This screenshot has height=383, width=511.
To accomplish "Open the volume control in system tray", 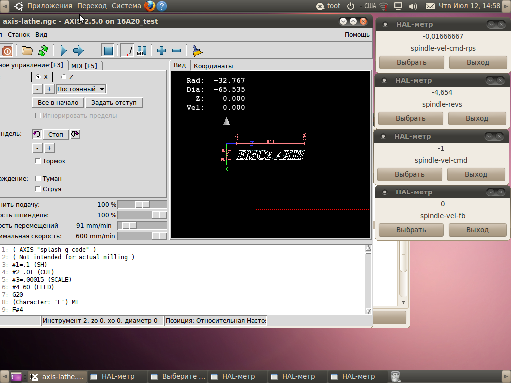I will coord(413,6).
